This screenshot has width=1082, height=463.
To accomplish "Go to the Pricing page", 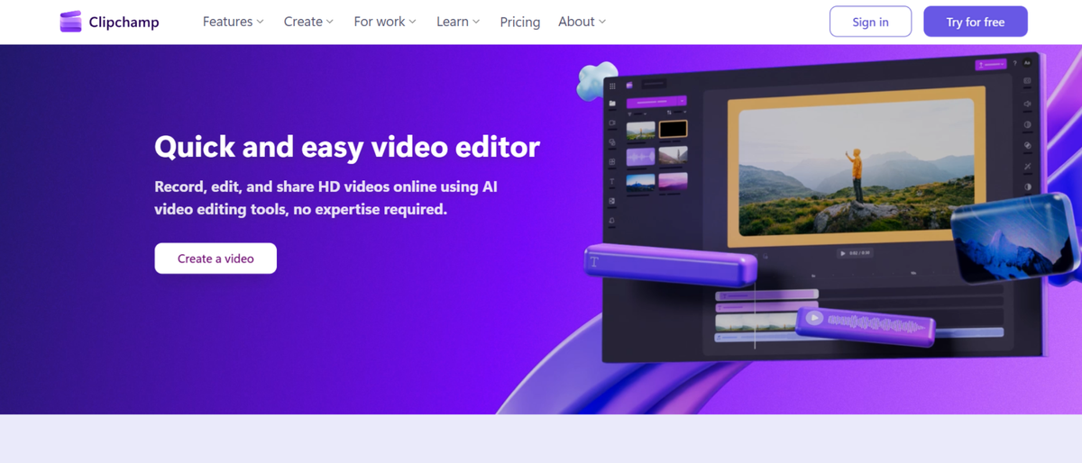I will tap(520, 22).
